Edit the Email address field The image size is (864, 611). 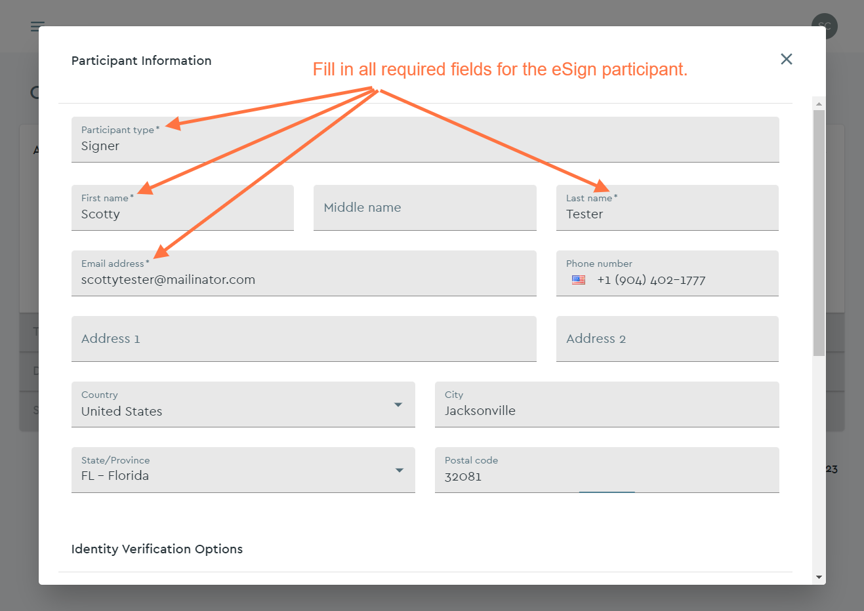[304, 273]
